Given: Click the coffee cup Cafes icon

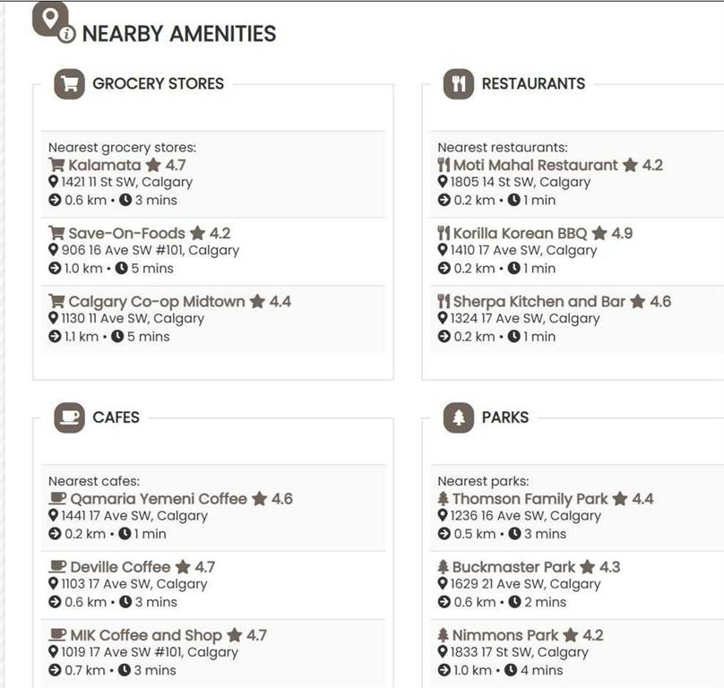Looking at the screenshot, I should point(69,417).
